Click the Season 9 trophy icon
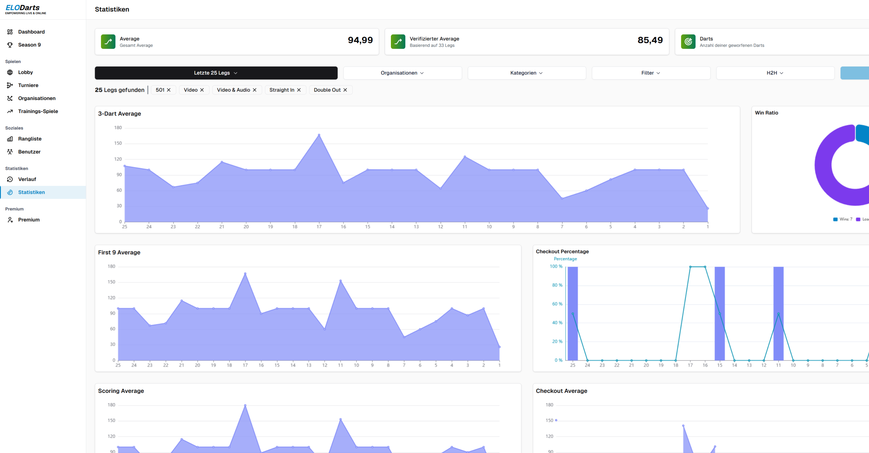 (x=10, y=45)
